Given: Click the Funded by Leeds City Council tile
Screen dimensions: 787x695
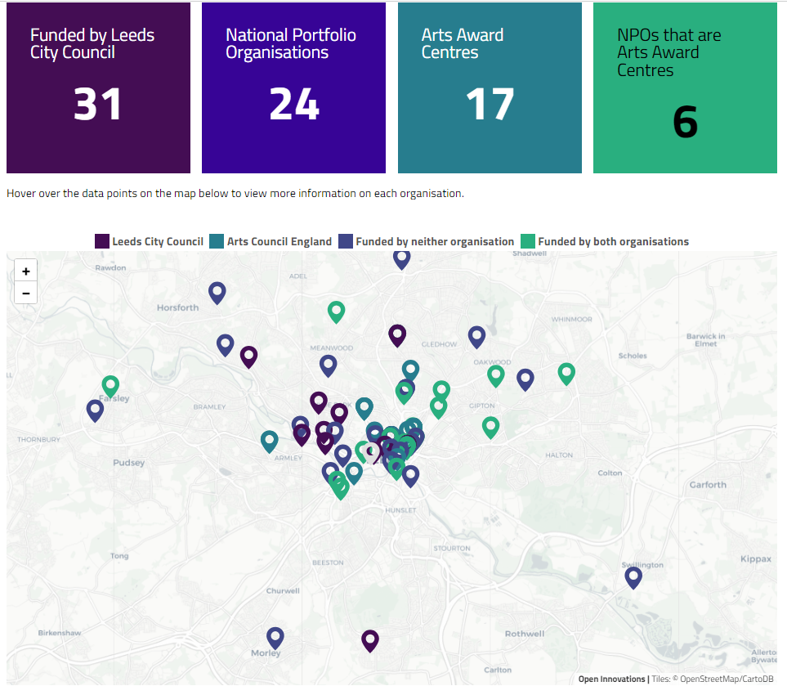Looking at the screenshot, I should point(98,87).
